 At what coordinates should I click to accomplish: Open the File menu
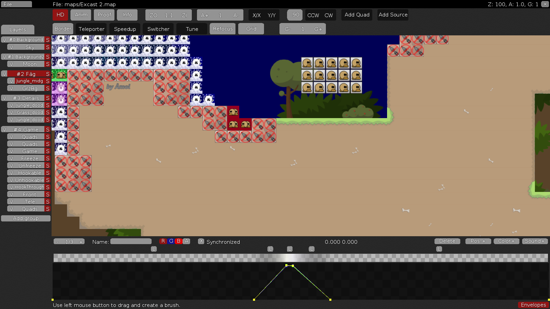point(16,4)
